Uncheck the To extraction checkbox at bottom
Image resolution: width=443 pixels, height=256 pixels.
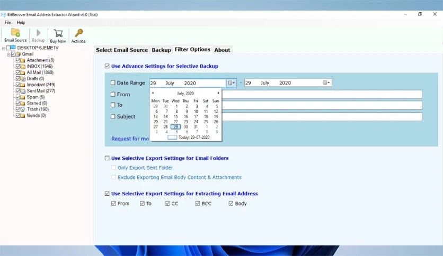tap(142, 203)
